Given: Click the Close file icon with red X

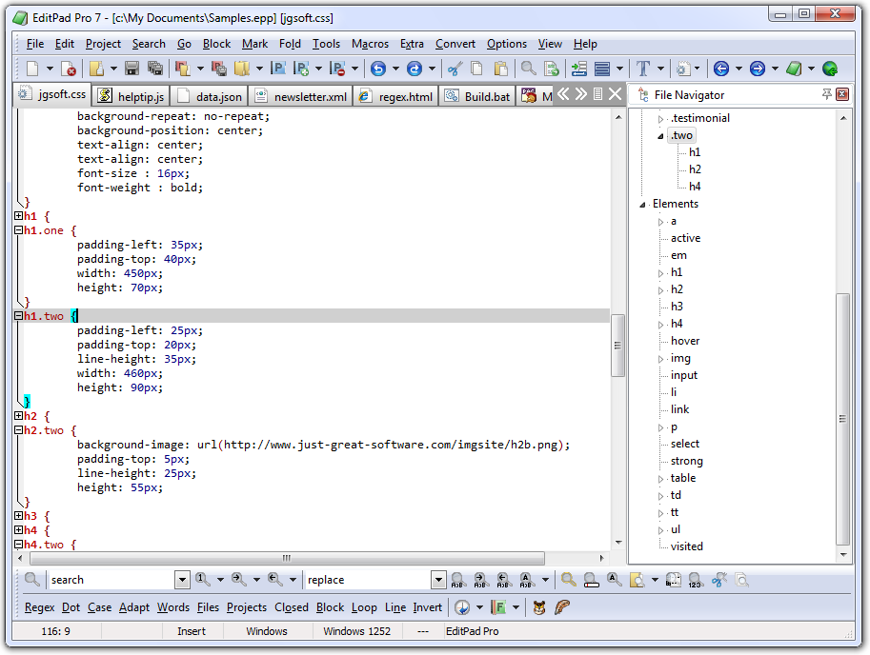Looking at the screenshot, I should point(69,69).
